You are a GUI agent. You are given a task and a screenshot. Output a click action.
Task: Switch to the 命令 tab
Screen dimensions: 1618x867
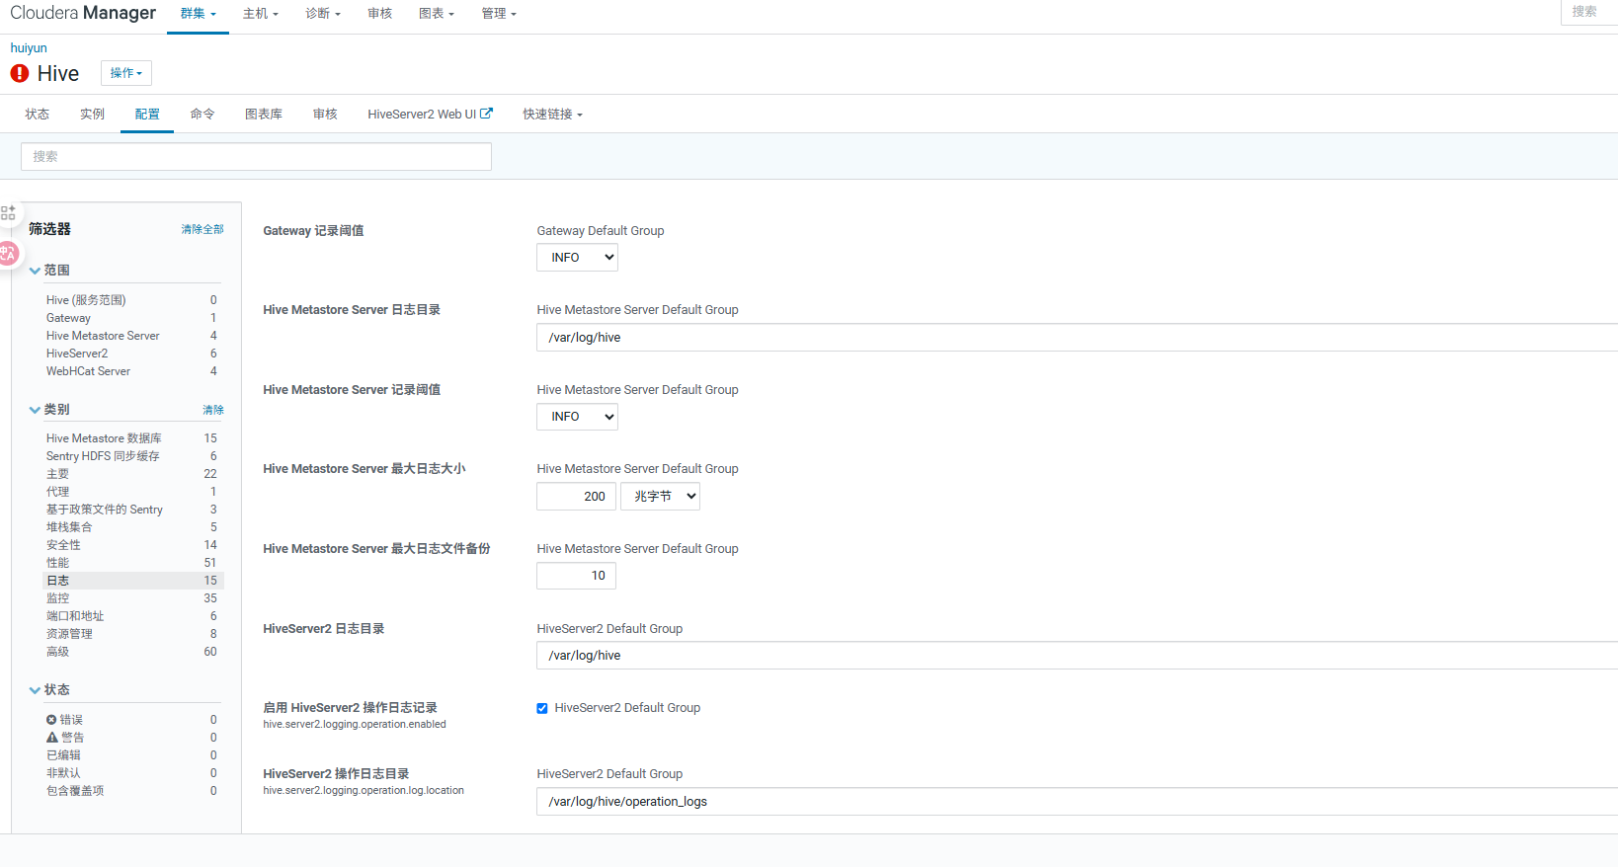tap(202, 115)
